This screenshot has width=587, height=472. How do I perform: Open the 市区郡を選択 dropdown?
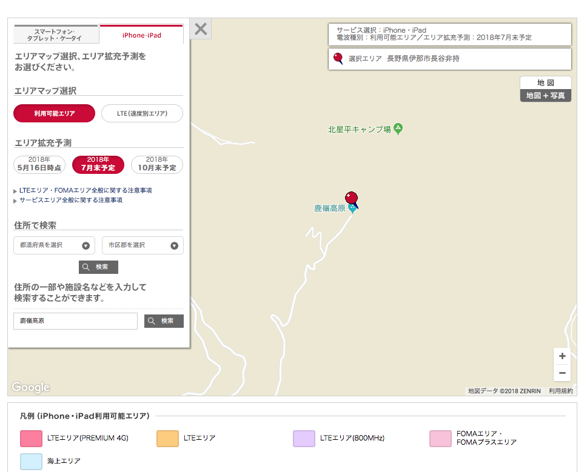point(143,245)
